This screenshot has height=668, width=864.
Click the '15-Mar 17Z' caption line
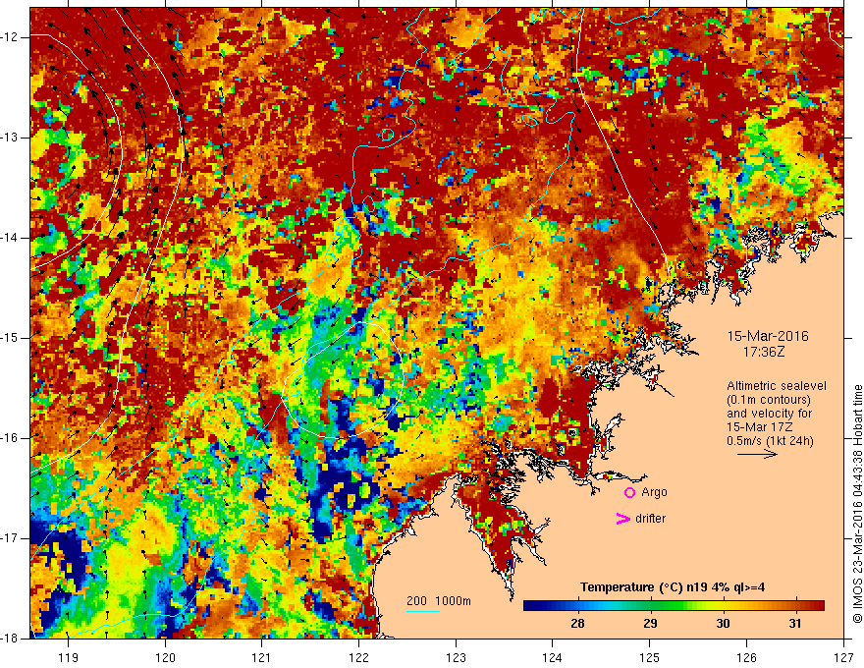tap(759, 427)
